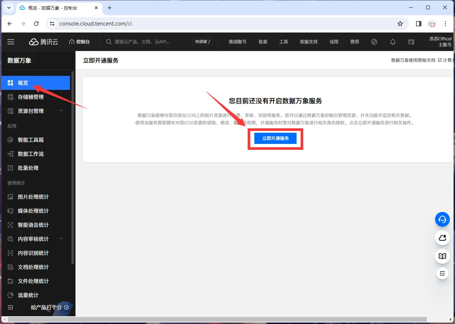Go back with Chrome's back arrow

coord(10,24)
